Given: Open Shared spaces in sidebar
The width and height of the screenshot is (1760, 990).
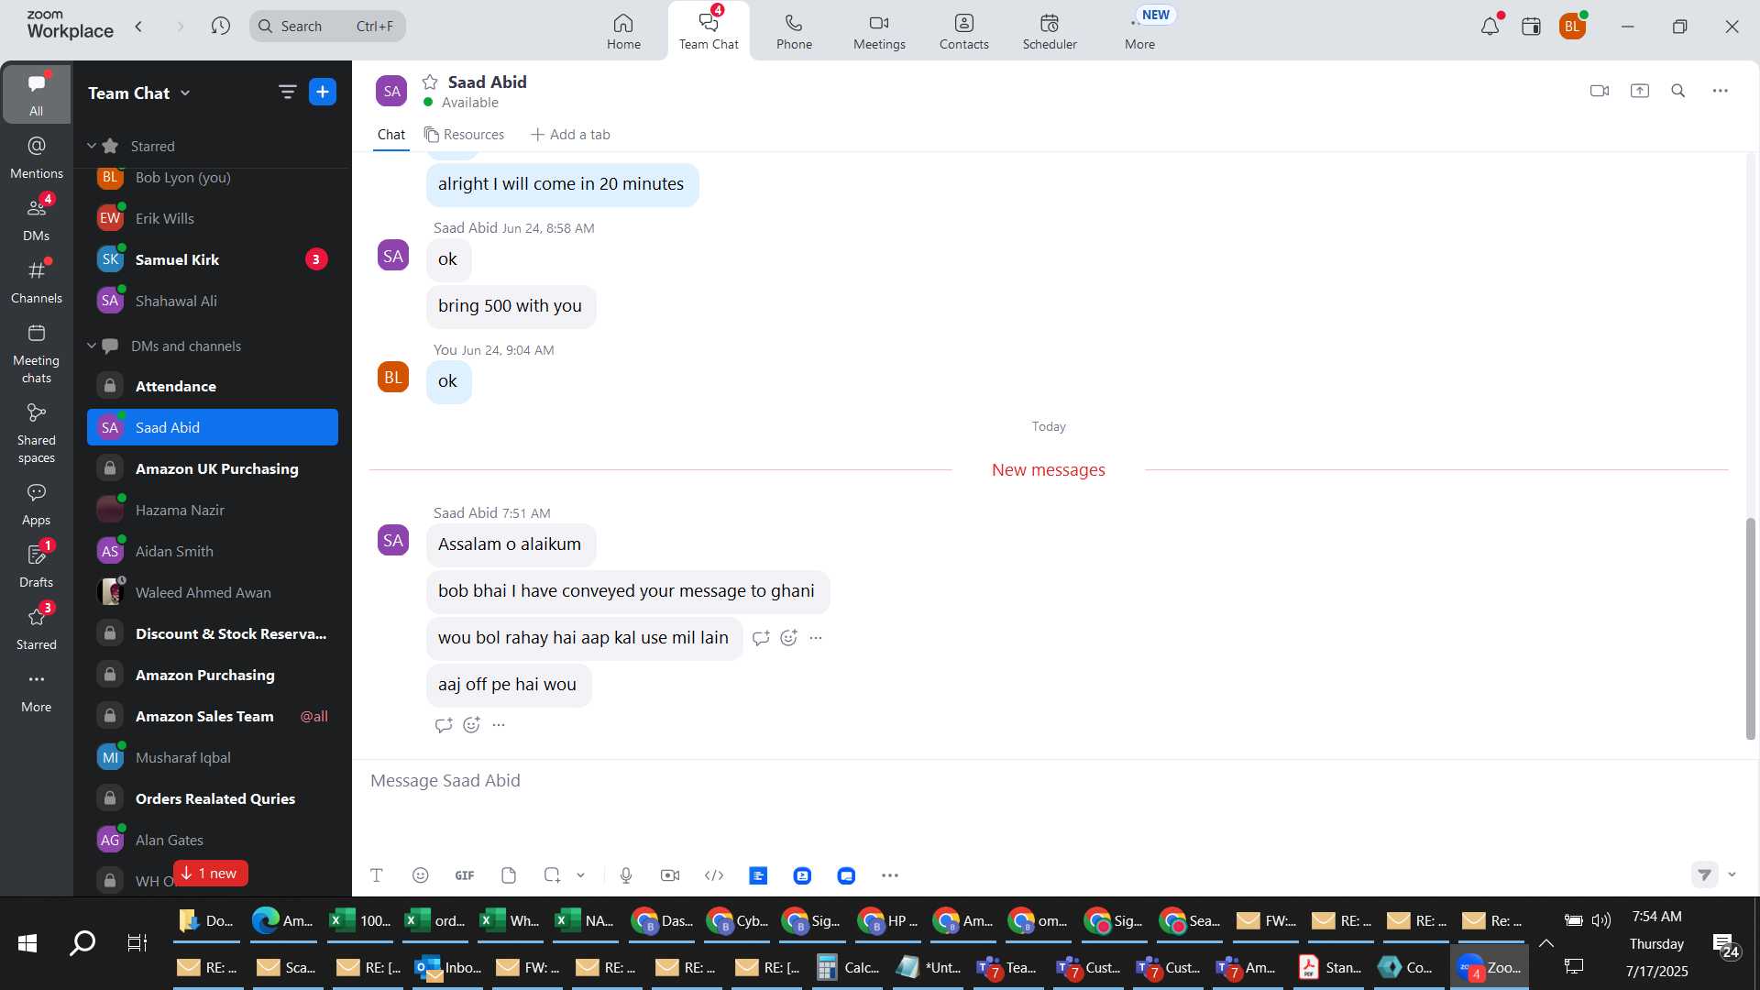Looking at the screenshot, I should click(x=37, y=434).
